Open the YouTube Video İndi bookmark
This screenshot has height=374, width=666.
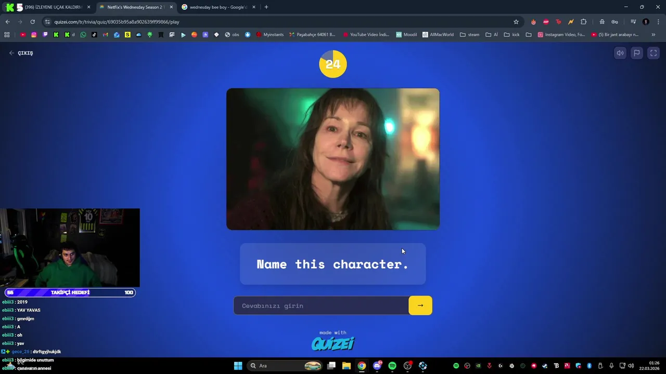(366, 35)
